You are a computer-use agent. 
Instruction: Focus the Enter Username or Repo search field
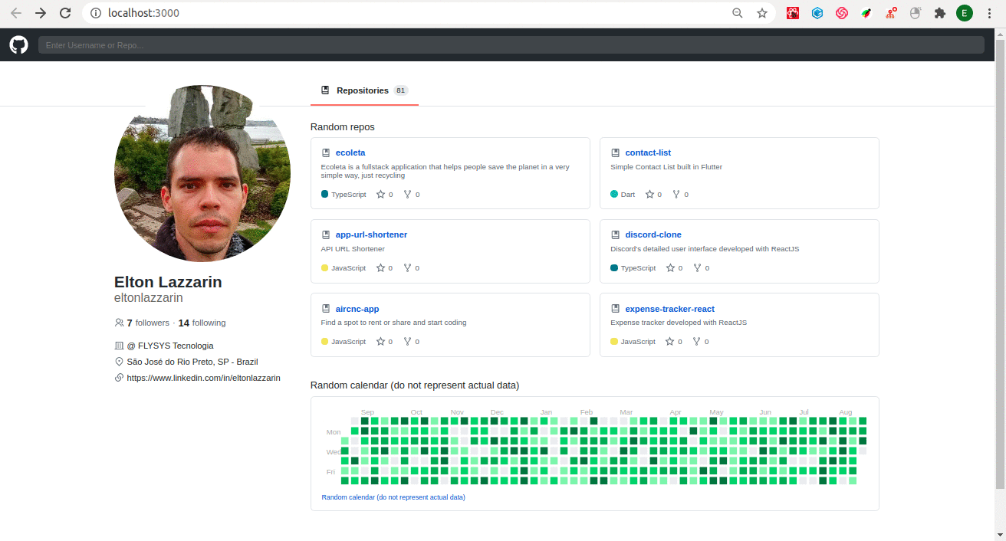[x=511, y=45]
